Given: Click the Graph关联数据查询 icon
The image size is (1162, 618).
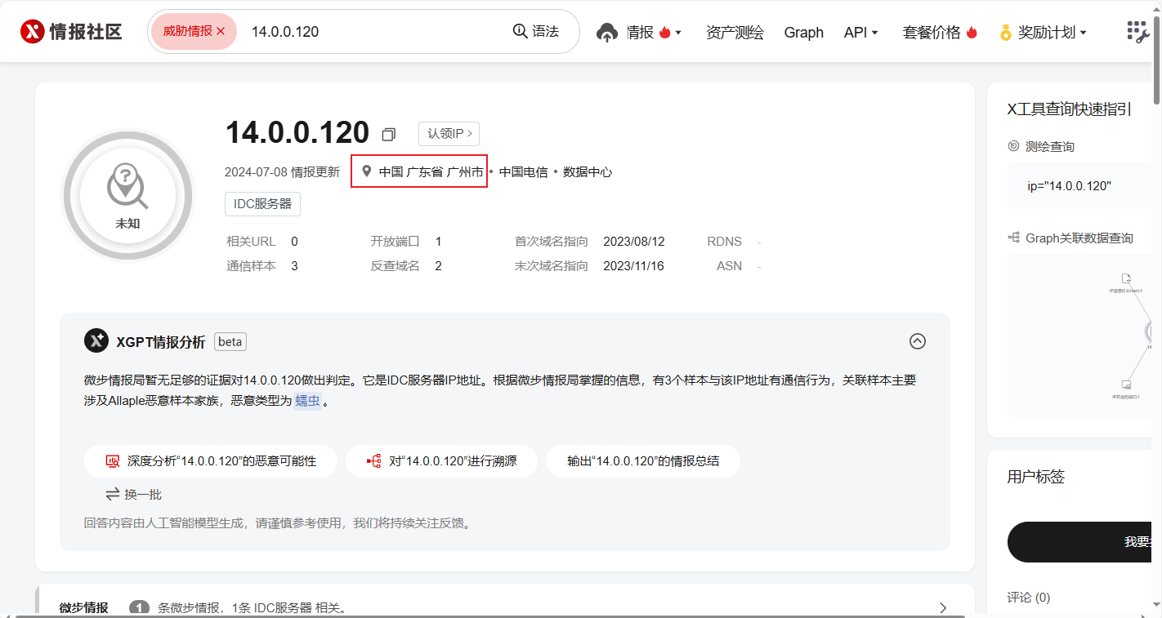Looking at the screenshot, I should click(x=1014, y=238).
